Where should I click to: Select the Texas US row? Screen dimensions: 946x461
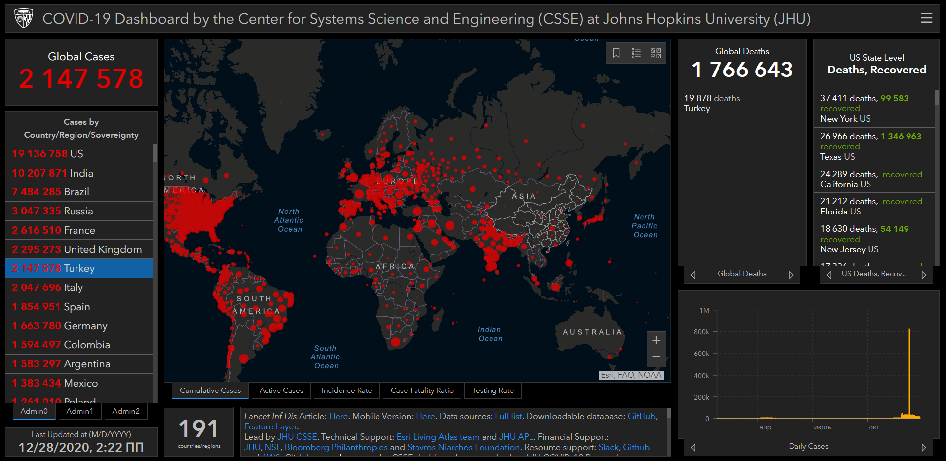pos(874,146)
